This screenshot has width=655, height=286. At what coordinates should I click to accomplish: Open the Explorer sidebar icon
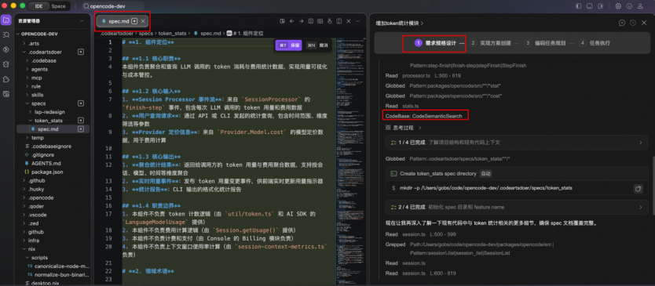coord(6,20)
